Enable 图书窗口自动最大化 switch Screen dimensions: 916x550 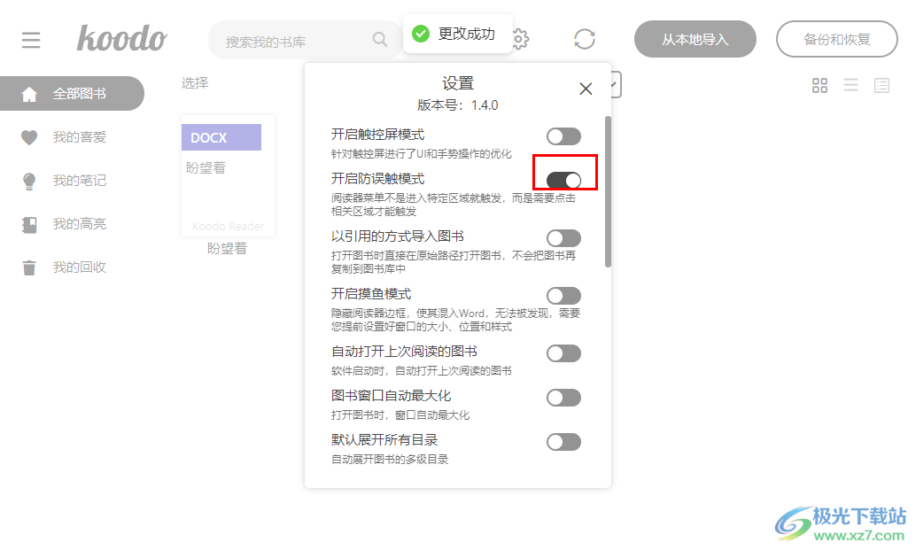(x=563, y=398)
